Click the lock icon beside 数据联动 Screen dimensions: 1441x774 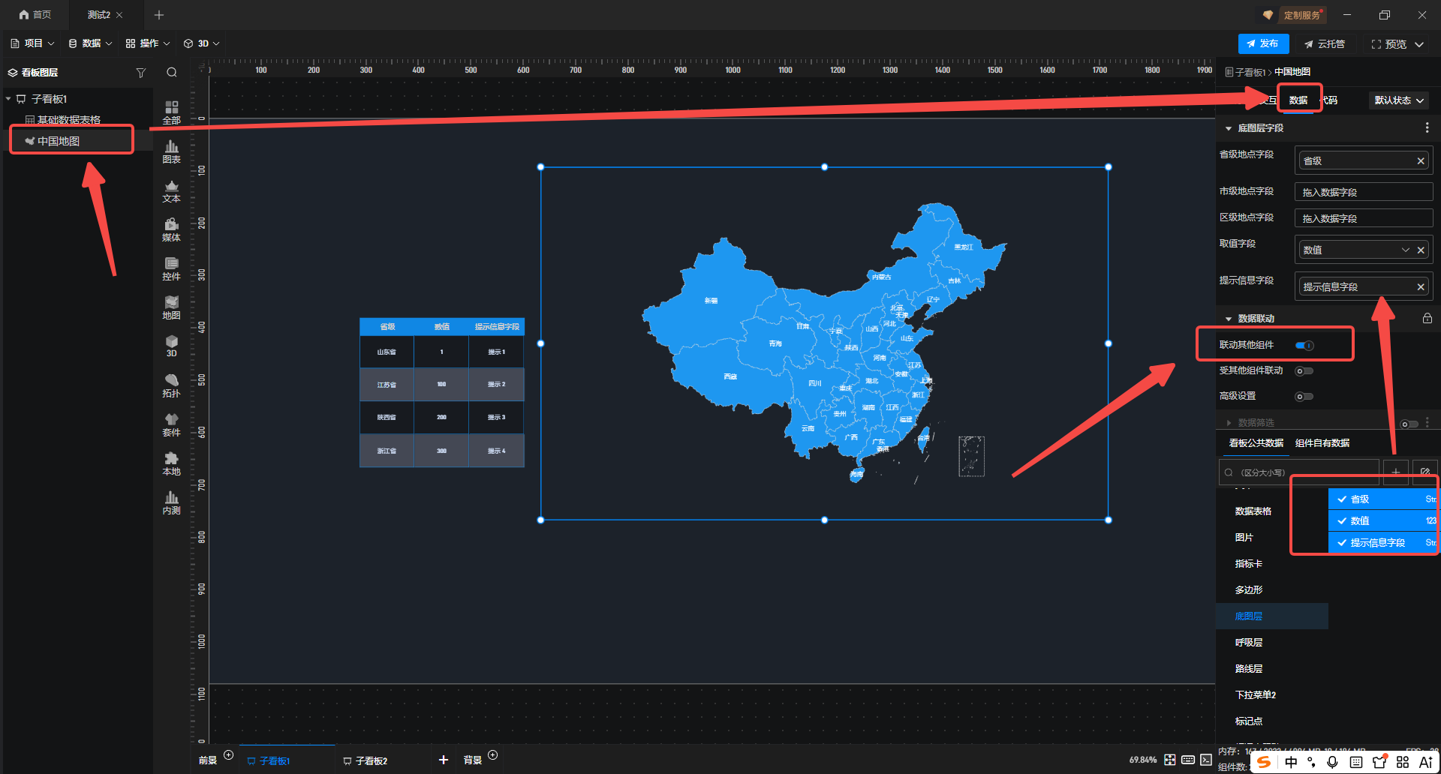(x=1427, y=319)
